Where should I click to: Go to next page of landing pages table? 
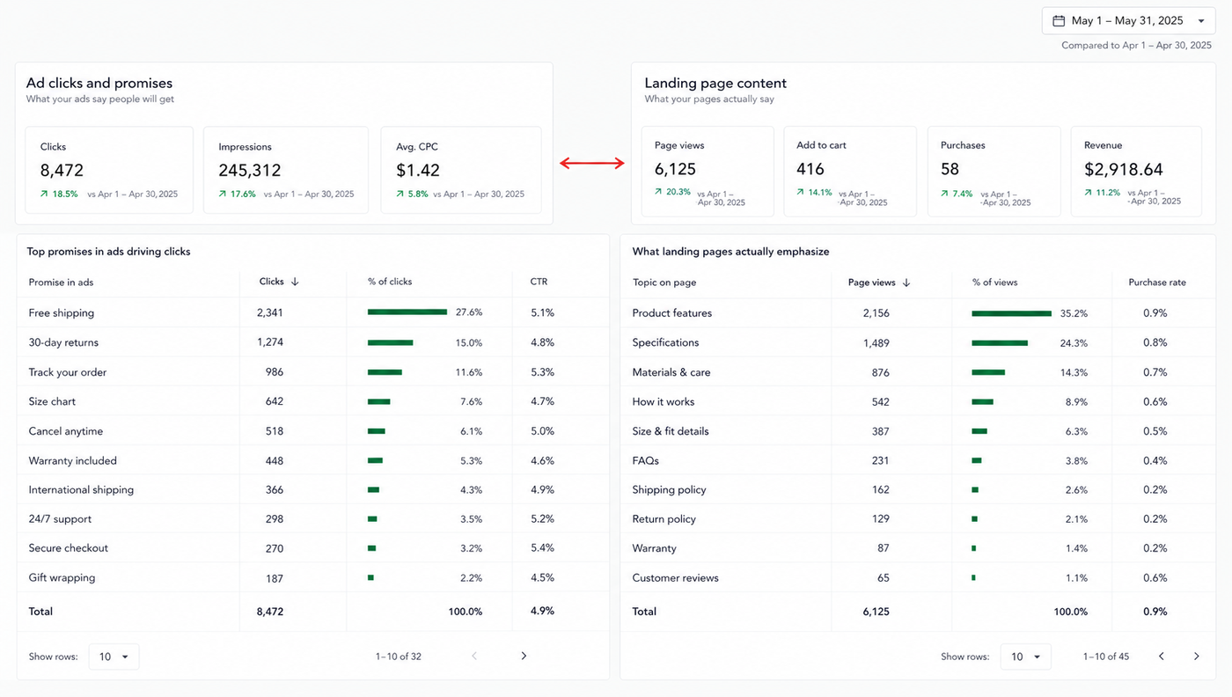[1196, 657]
